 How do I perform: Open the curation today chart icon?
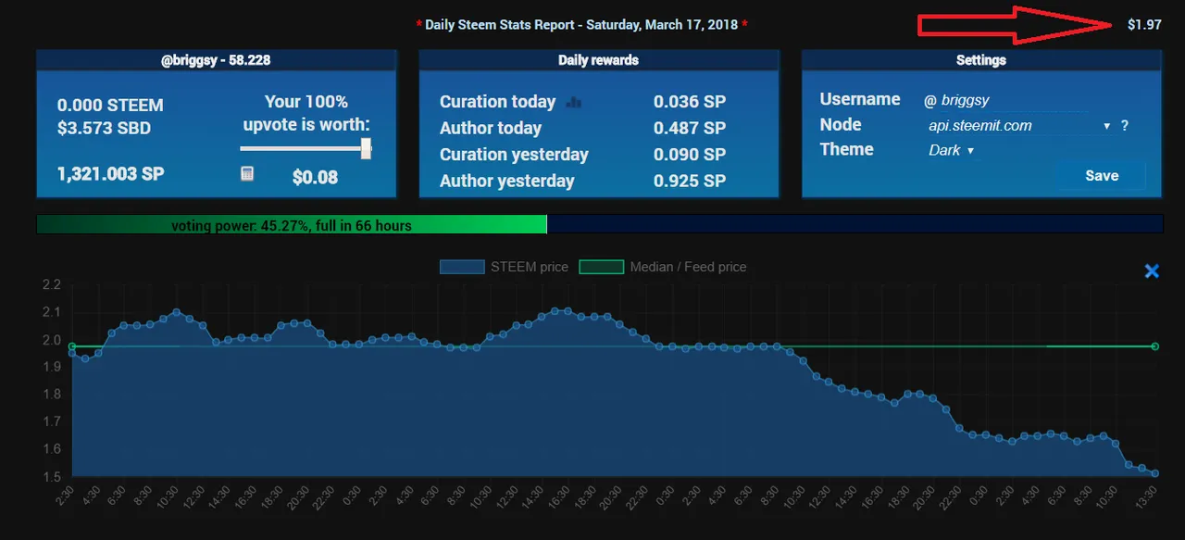574,102
